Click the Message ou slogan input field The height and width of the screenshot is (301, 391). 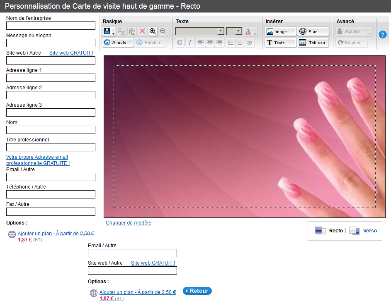(x=51, y=43)
